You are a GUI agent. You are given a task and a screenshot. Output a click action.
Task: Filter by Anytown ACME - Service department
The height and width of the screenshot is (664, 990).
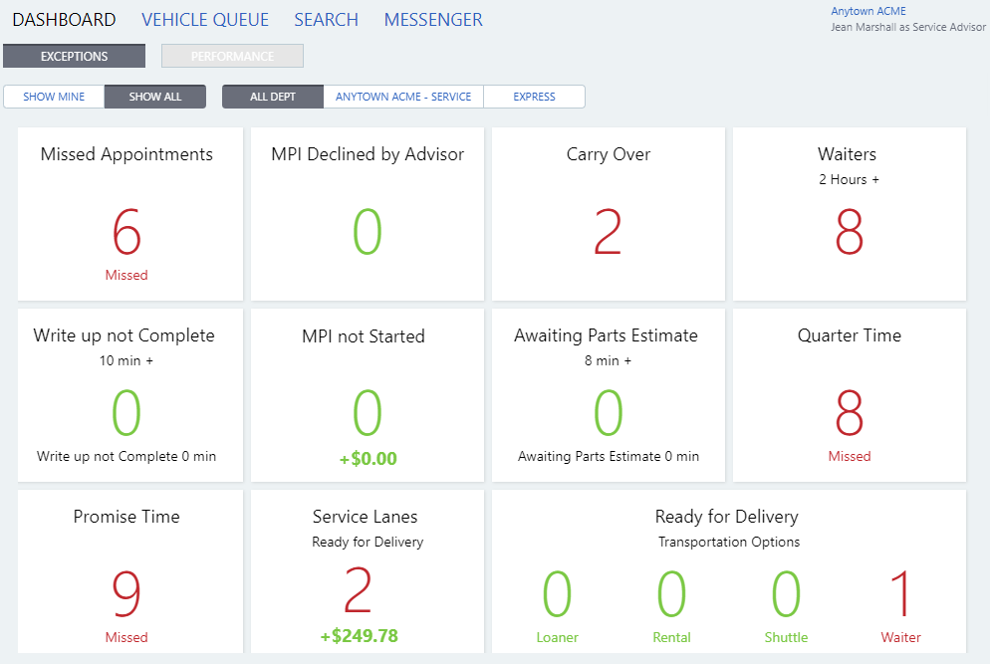402,96
